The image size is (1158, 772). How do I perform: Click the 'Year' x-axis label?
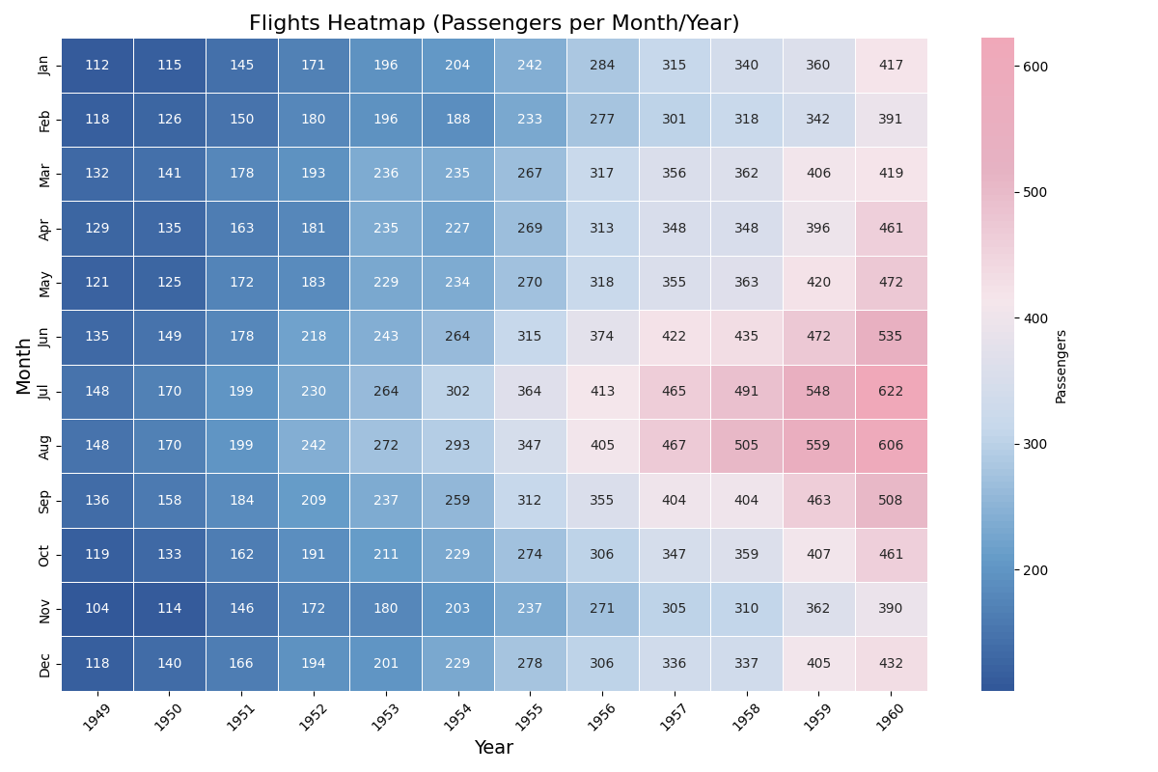coord(493,748)
